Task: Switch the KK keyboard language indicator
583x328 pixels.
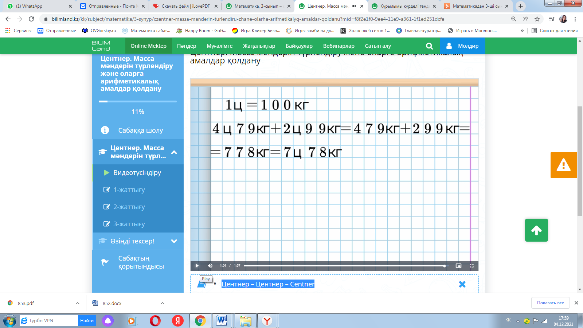Action: pyautogui.click(x=508, y=320)
